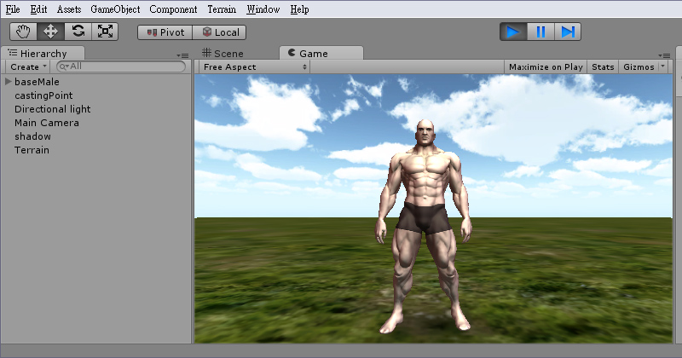Select the Game tab
682x358 pixels.
321,53
